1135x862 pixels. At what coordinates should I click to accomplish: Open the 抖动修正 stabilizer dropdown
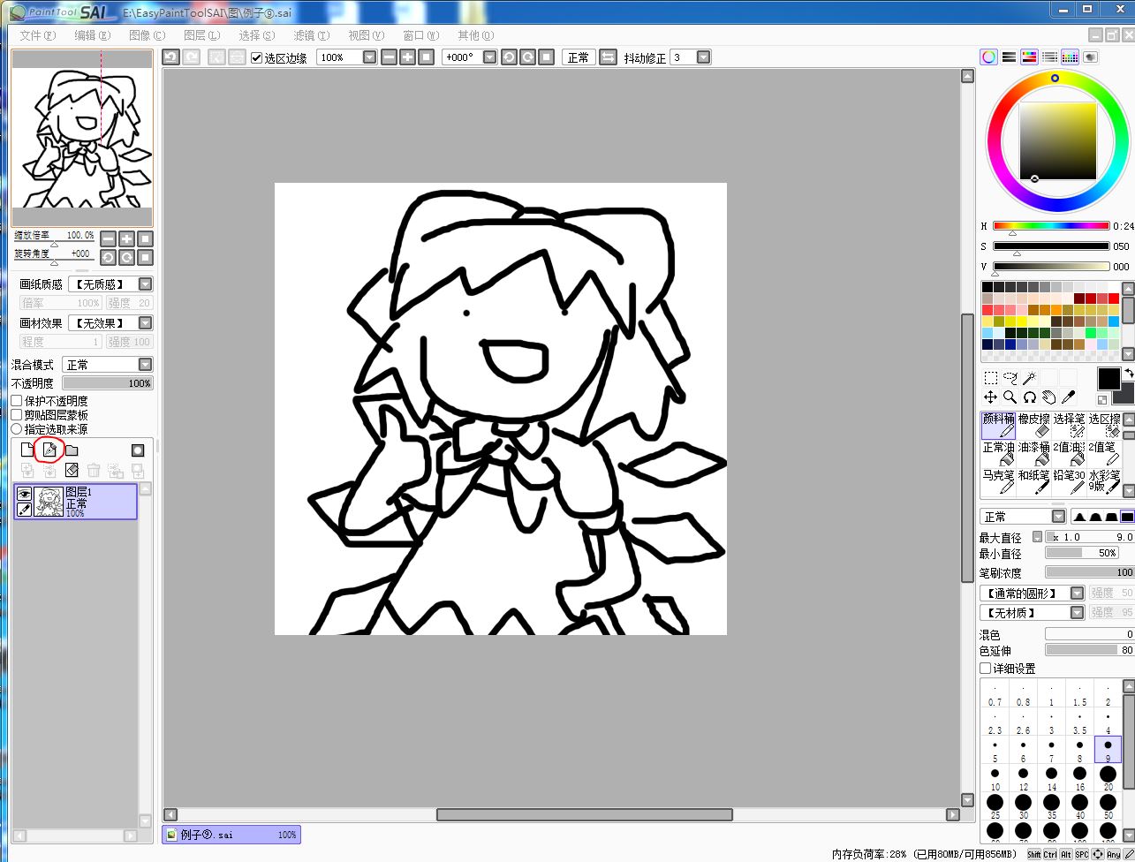coord(703,57)
